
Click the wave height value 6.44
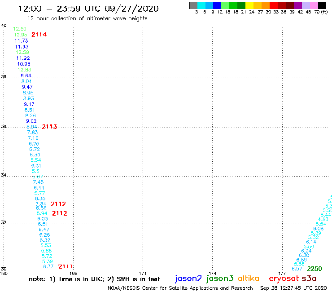[39, 188]
